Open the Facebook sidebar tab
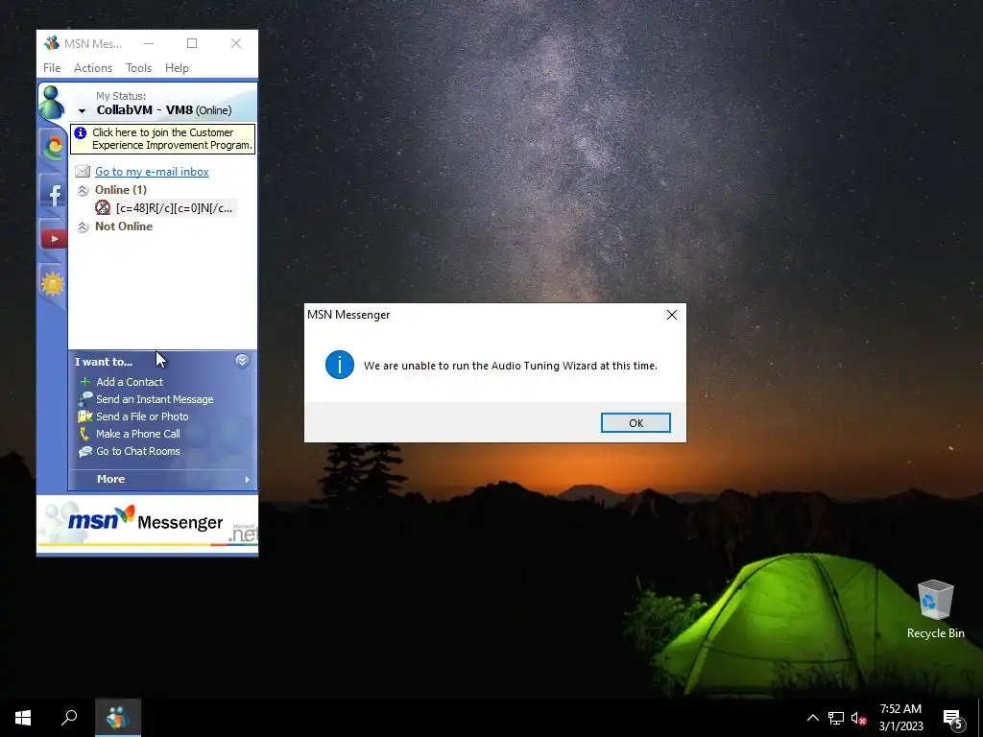The image size is (983, 737). click(x=54, y=194)
